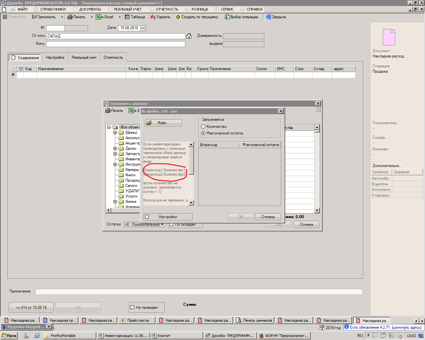Click the Печать printer icon in main toolbar
Screen dimensions: 425x340
click(70, 17)
